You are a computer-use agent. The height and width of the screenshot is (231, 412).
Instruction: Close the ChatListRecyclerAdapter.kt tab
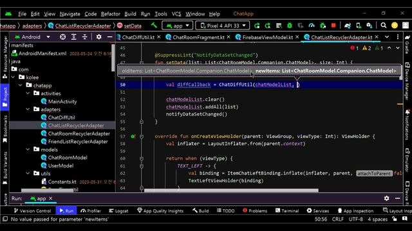click(x=377, y=37)
